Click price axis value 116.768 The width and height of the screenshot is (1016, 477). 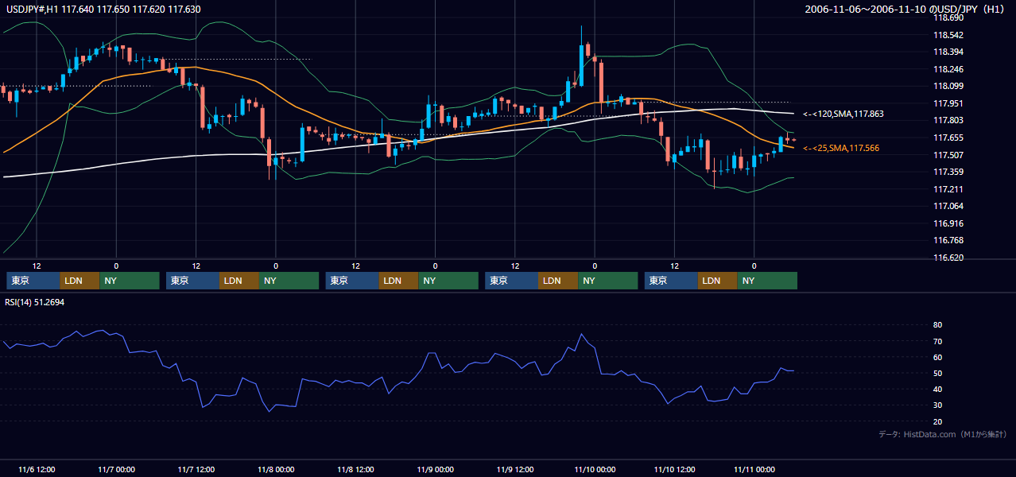click(x=948, y=240)
